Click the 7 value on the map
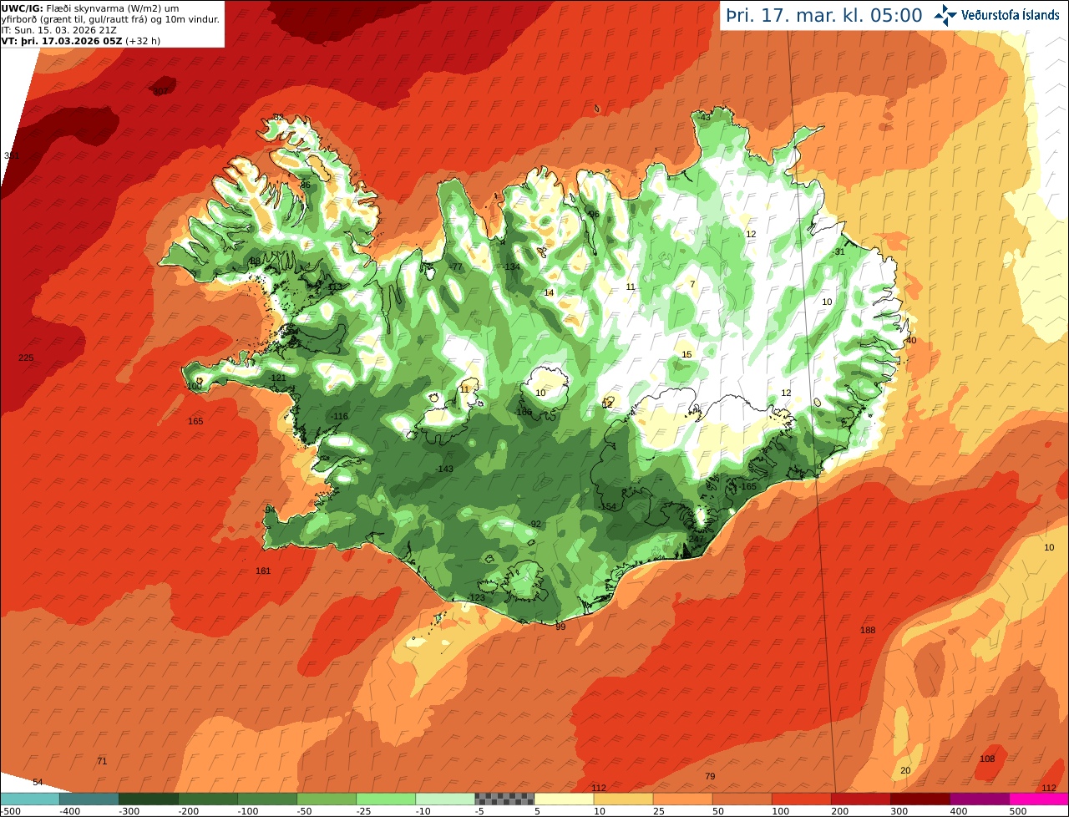This screenshot has height=817, width=1069. (x=692, y=284)
